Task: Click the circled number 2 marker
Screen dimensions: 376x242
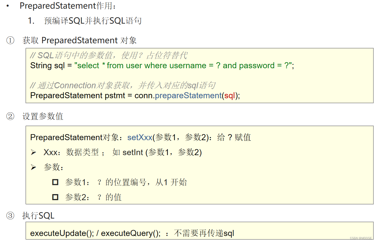Action: coord(10,116)
